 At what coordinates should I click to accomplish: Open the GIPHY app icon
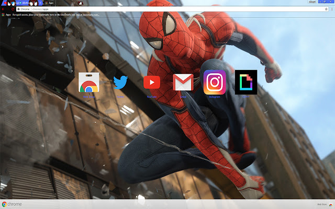(246, 83)
